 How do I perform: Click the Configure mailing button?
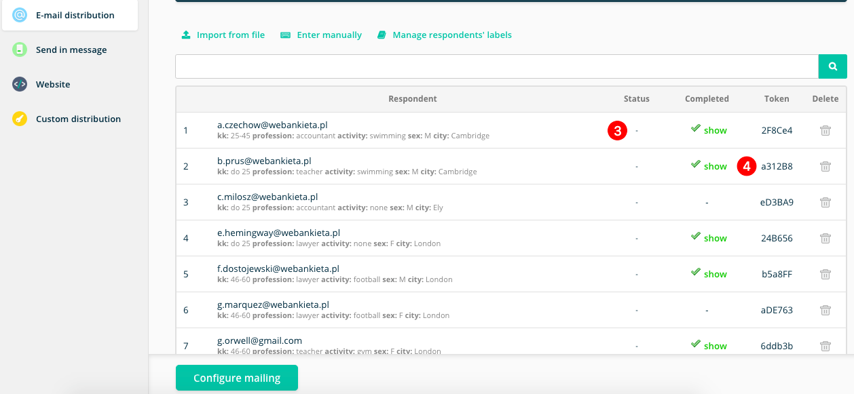point(237,378)
